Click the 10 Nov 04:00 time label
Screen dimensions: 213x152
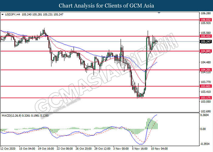pos(159,148)
